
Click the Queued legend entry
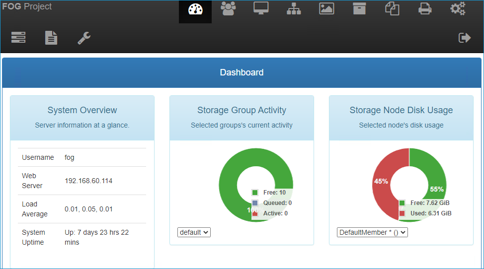point(277,203)
